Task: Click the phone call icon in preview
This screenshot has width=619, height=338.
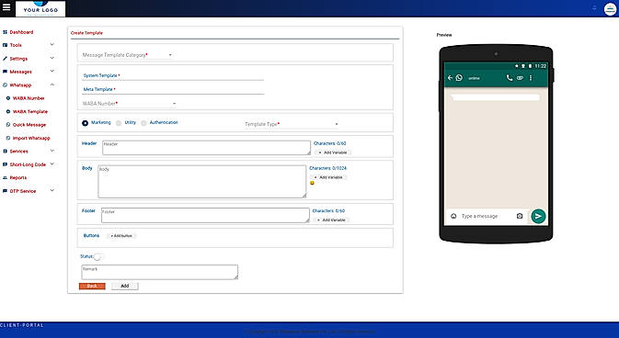Action: [x=510, y=78]
